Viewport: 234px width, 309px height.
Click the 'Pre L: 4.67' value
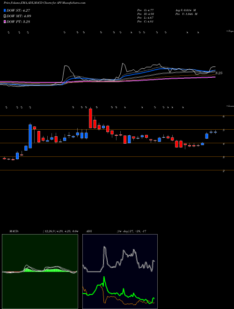(x=146, y=18)
